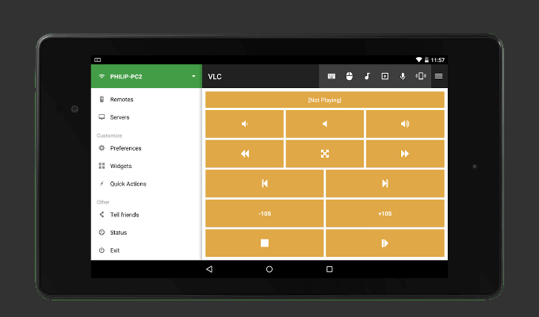
Task: Toggle fullscreen in VLC remote
Action: point(325,154)
